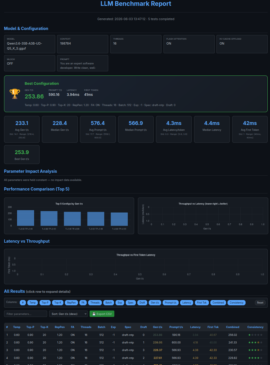Image resolution: width=270 pixels, height=365 pixels.
Task: Toggle the Threads column chip
Action: coord(95,303)
